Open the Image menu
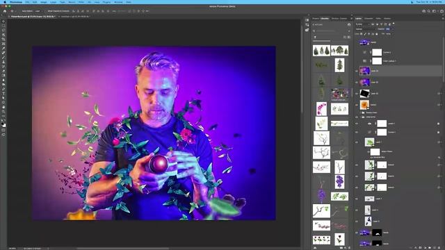Screen dimensions: 445x250 [x=43, y=2]
